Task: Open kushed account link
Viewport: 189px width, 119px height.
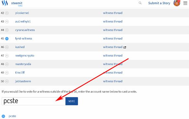Action: coord(20,47)
